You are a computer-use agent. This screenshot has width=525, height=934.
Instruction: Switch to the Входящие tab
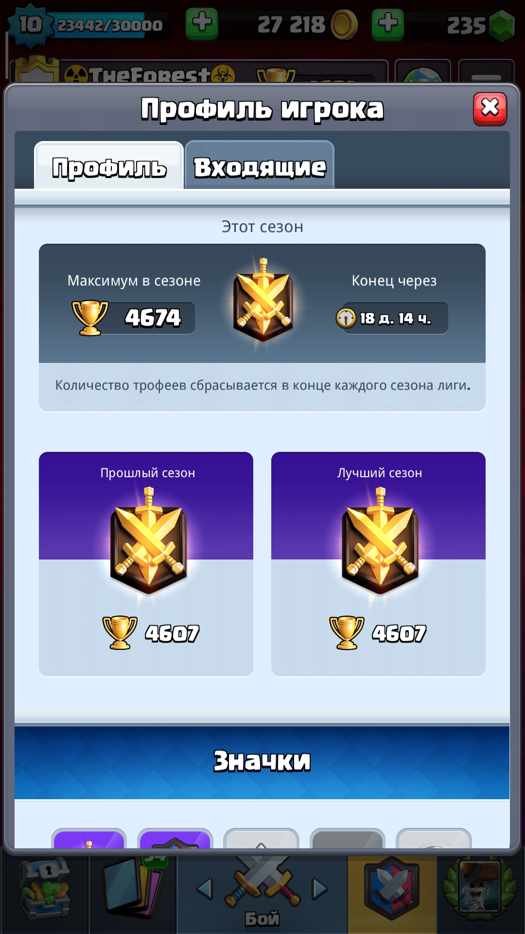coord(259,165)
